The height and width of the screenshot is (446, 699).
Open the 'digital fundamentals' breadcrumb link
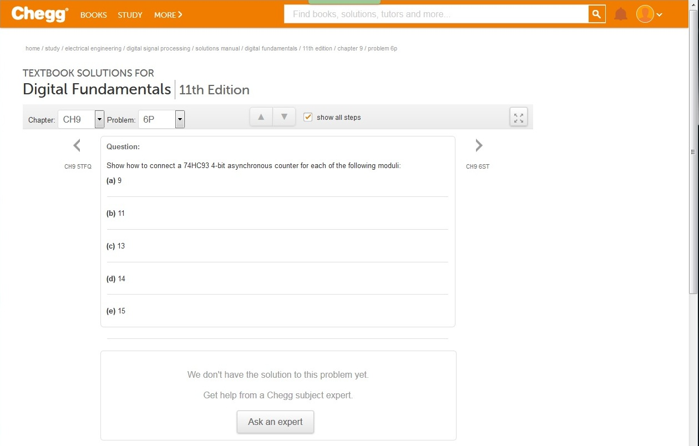tap(270, 48)
